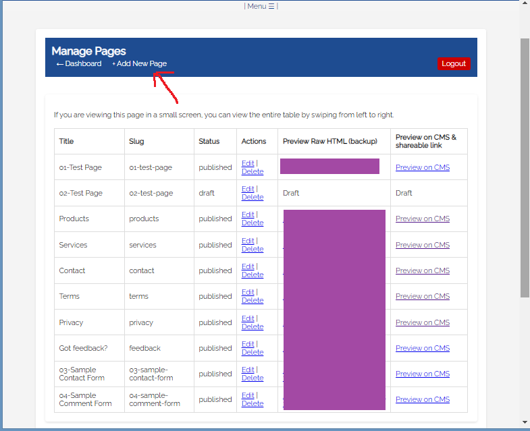Edit the Privacy page

(248, 318)
